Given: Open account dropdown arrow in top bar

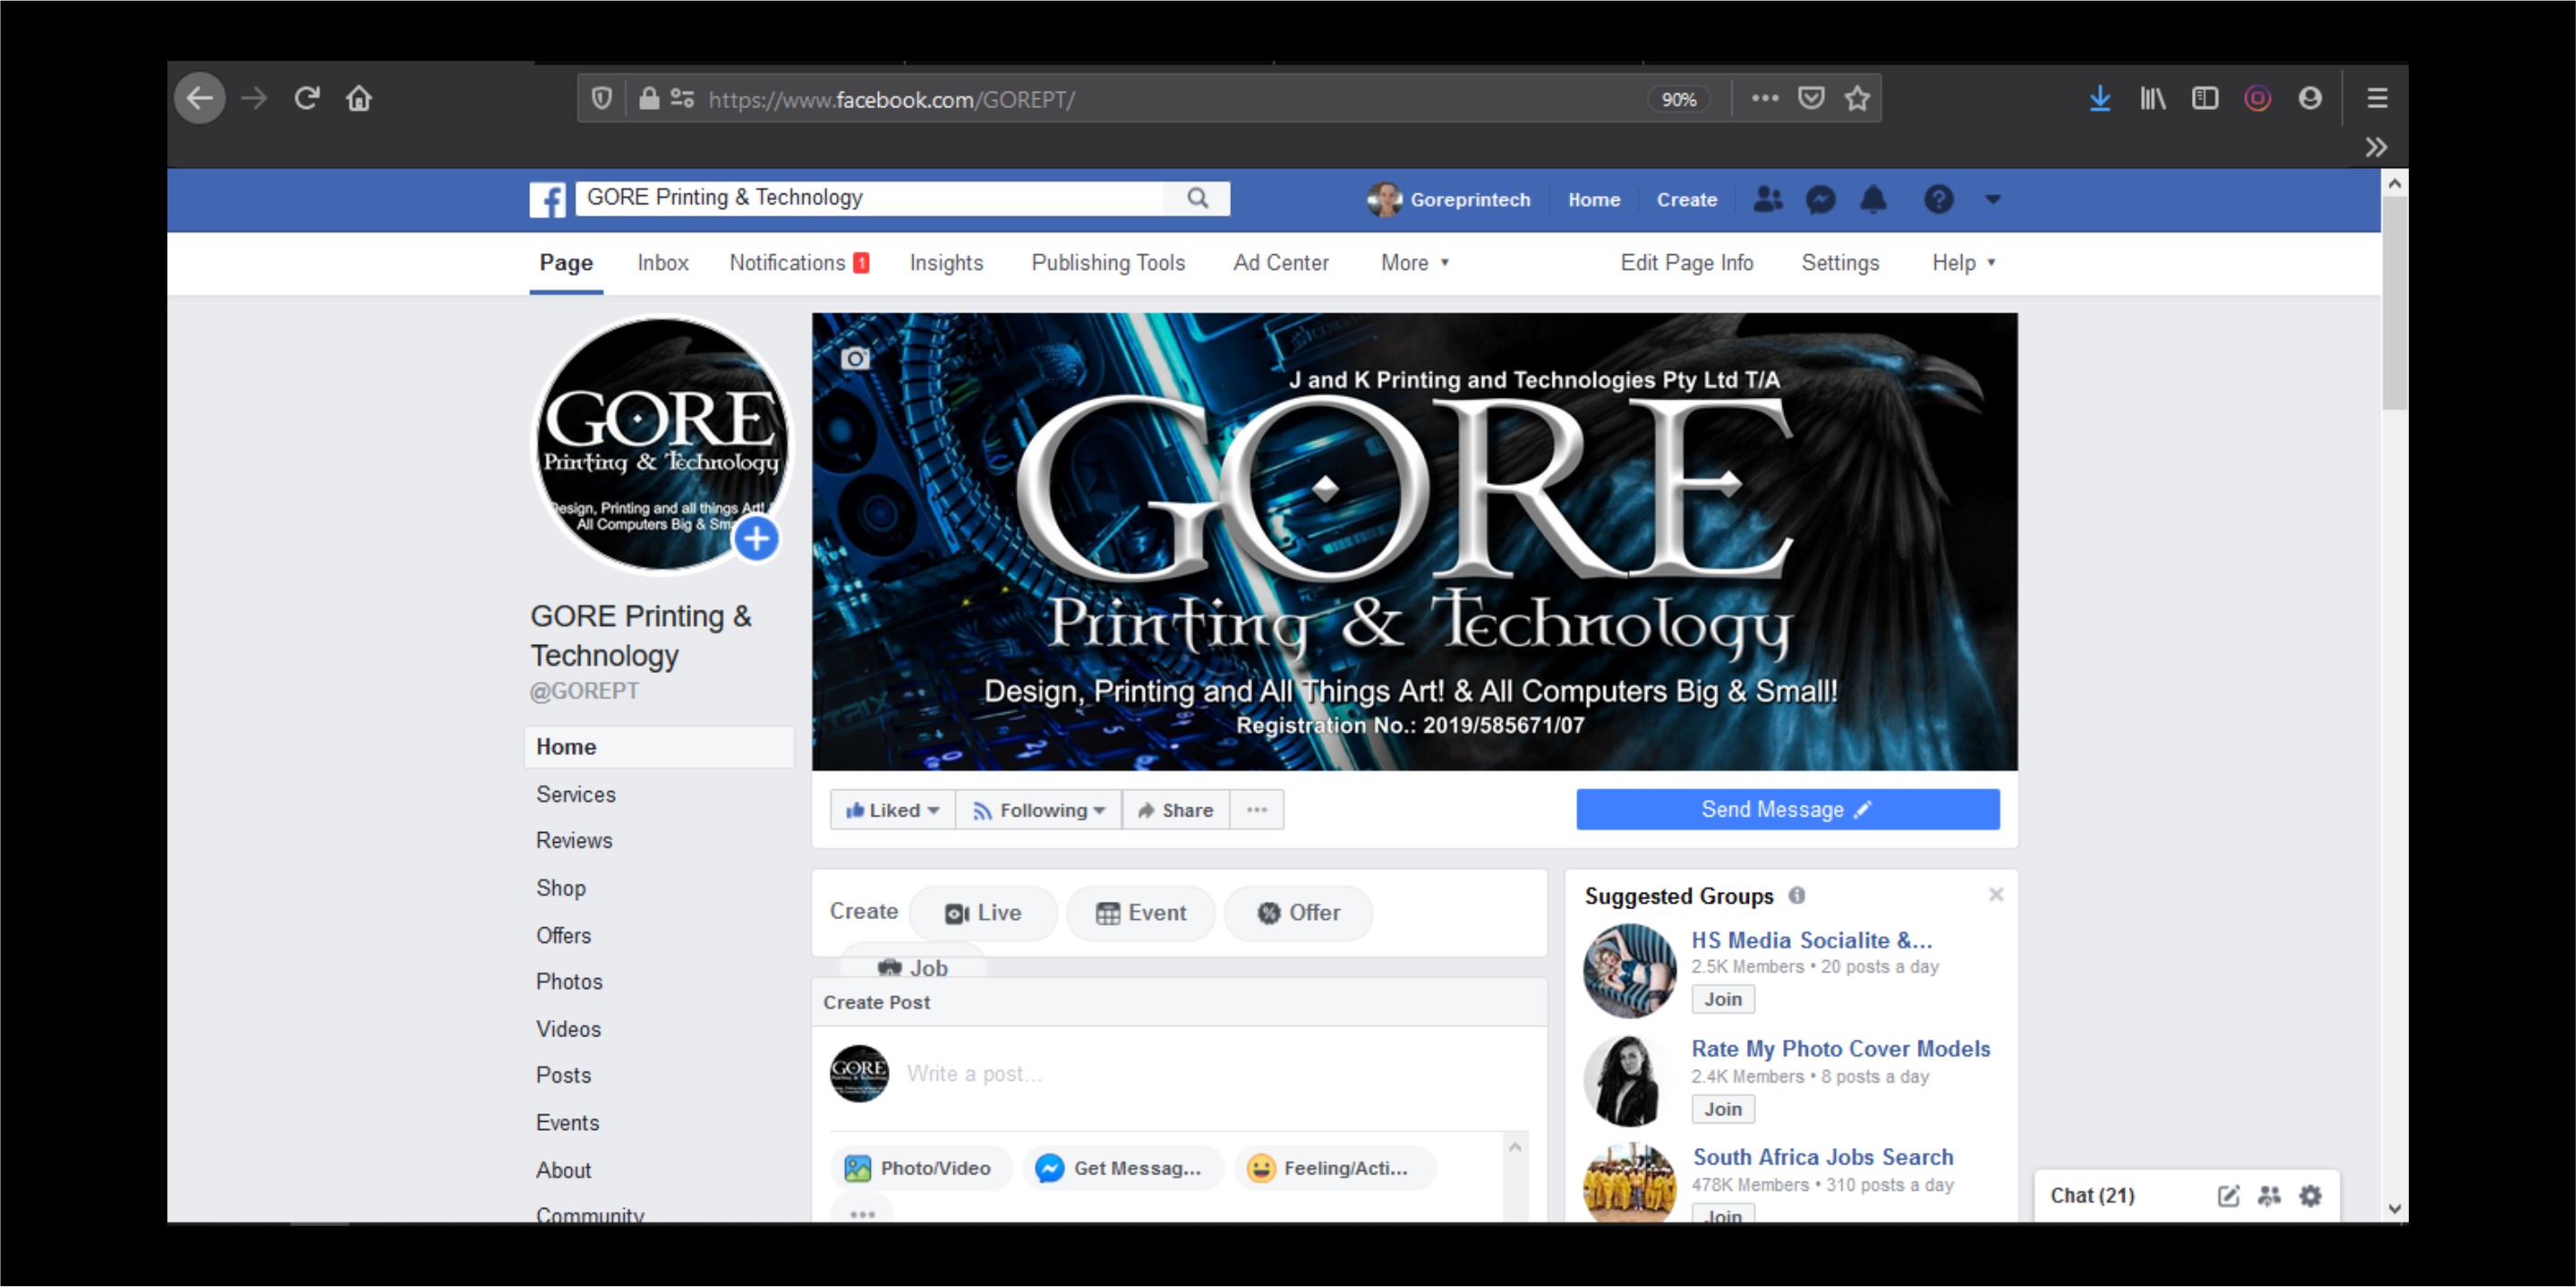Looking at the screenshot, I should tap(1993, 200).
